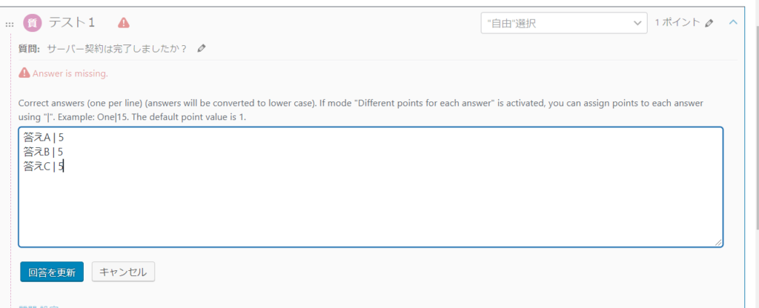Click the キャンセル button

[x=123, y=272]
